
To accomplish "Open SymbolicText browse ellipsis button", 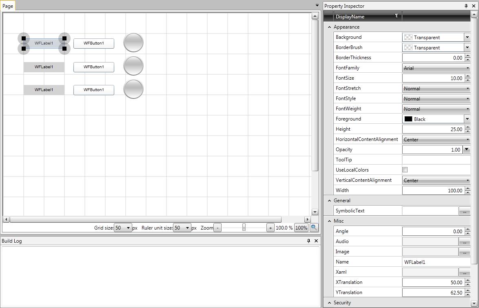I will [464, 211].
